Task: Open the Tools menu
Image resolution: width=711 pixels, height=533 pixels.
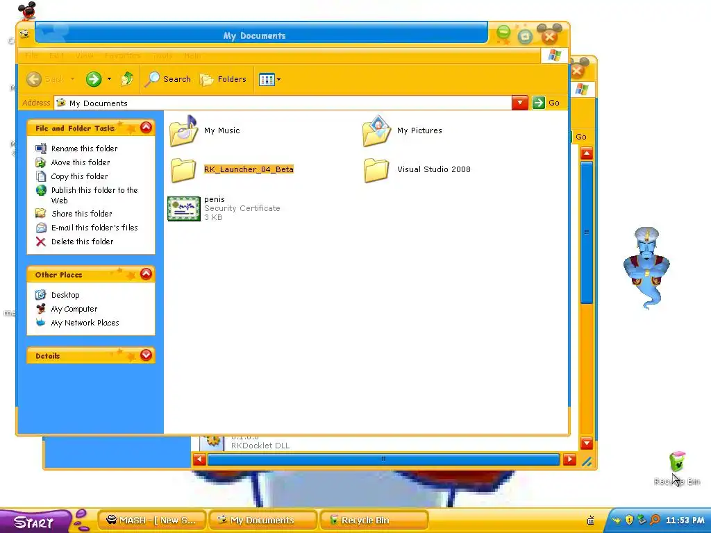Action: 162,56
